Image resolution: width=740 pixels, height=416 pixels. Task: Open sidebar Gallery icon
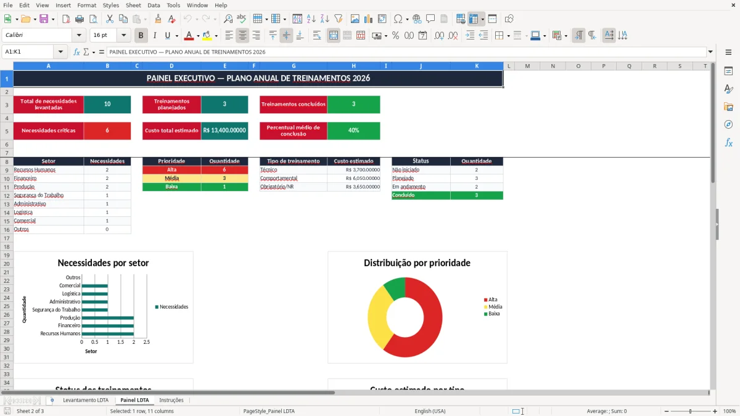click(x=728, y=107)
